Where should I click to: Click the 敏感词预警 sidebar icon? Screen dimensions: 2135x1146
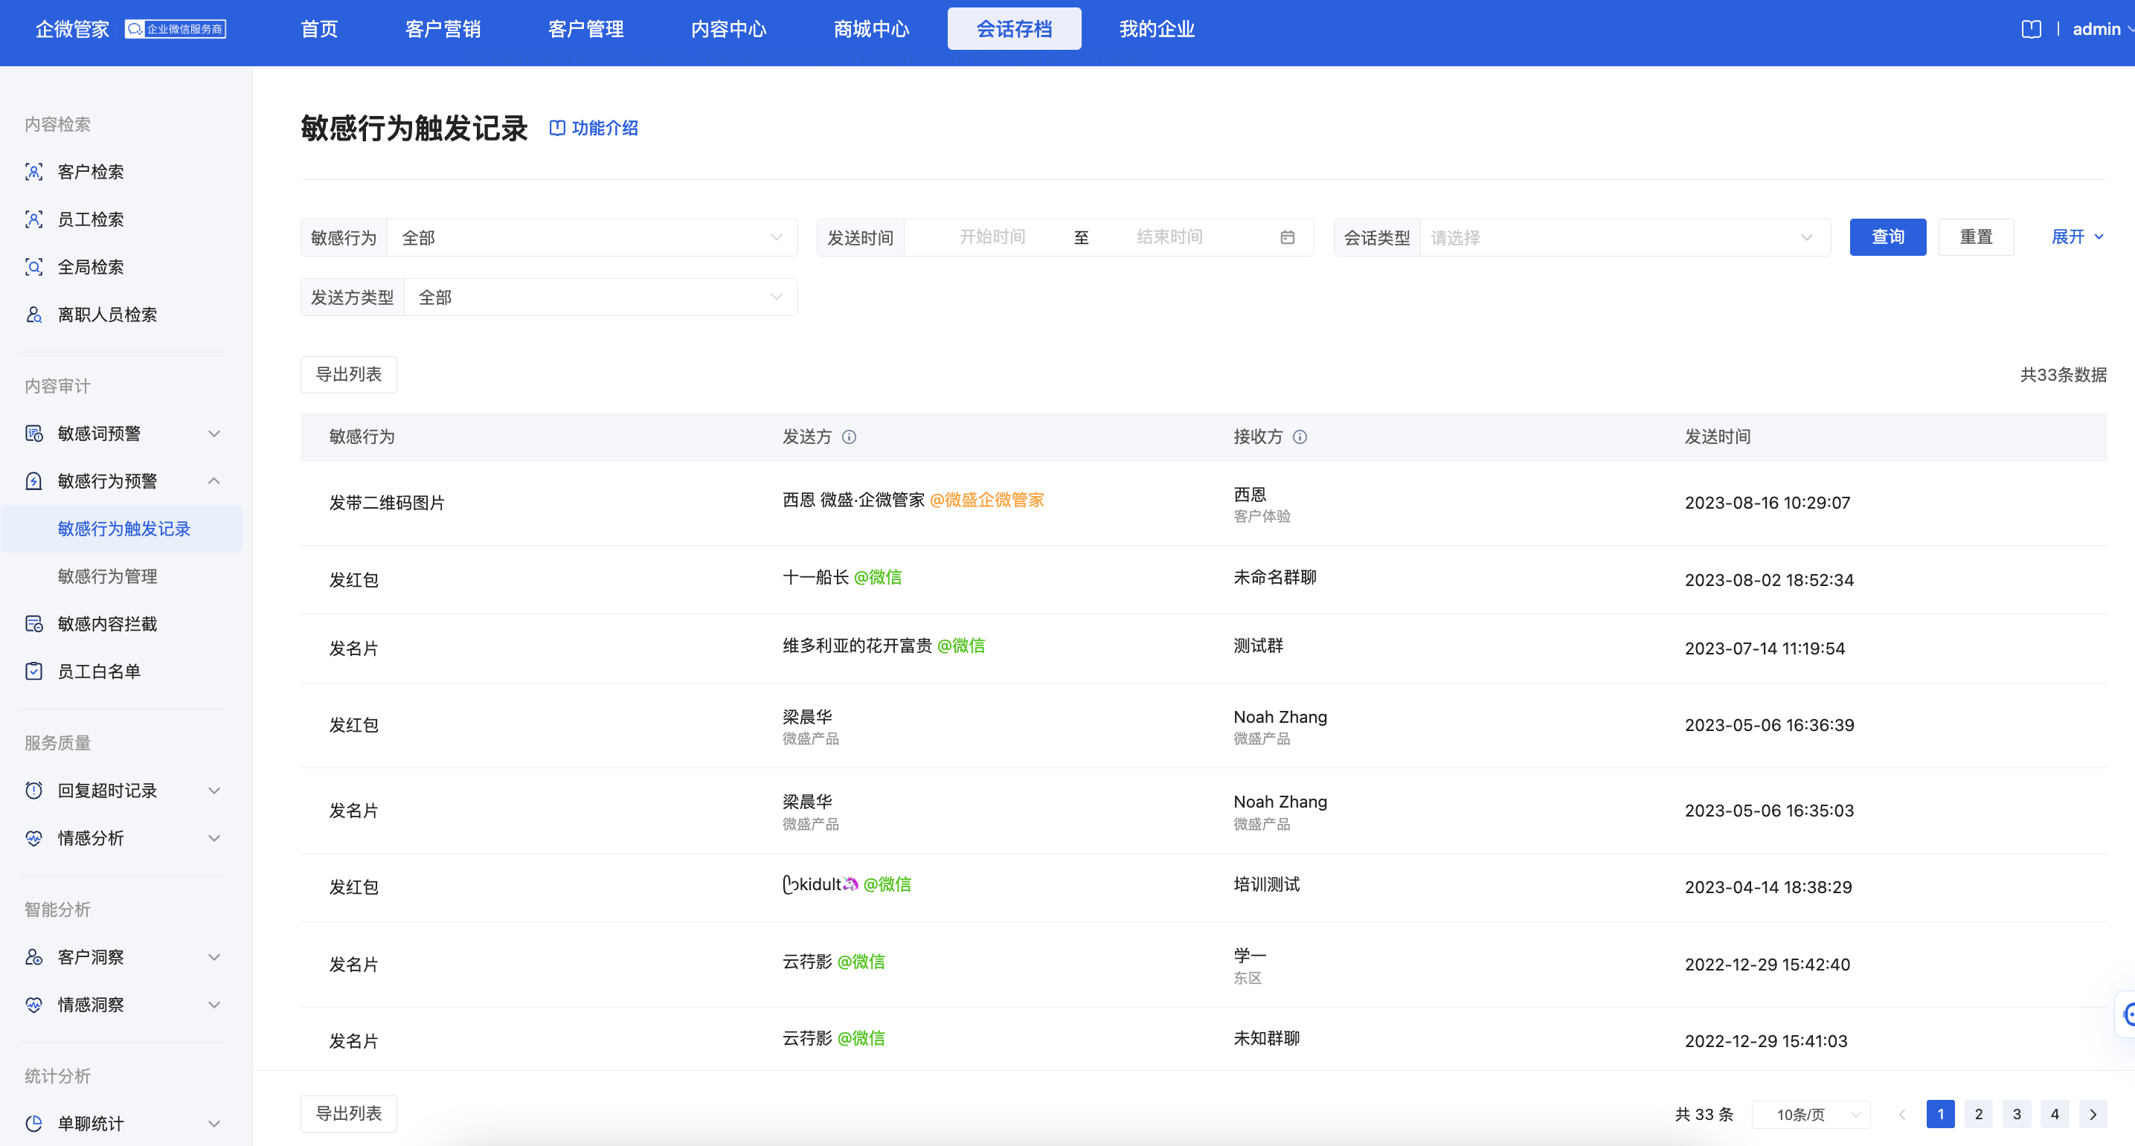[x=33, y=434]
